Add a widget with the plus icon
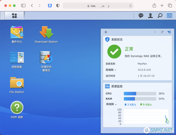Screen dimensions: 176x135 click(x=106, y=32)
